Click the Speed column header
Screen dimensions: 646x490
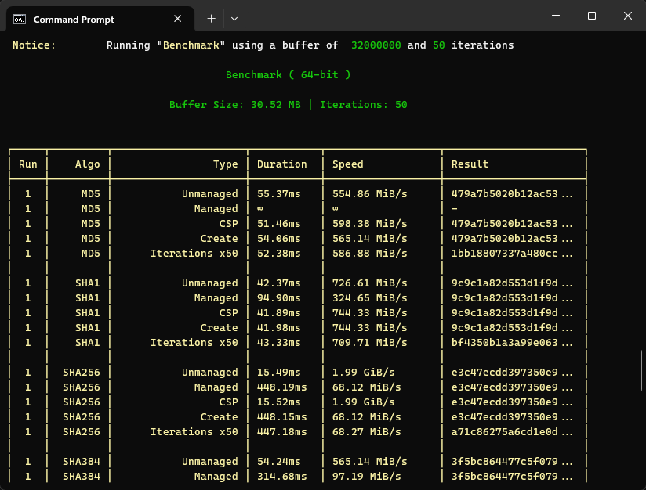348,164
